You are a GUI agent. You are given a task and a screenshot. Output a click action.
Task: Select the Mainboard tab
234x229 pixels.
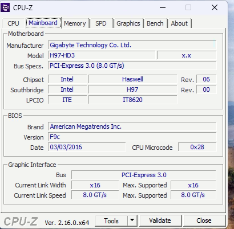43,23
